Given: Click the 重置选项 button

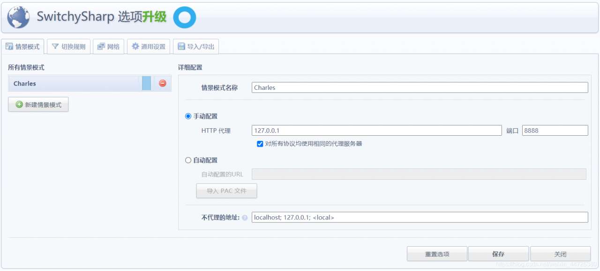Looking at the screenshot, I should pyautogui.click(x=437, y=254).
